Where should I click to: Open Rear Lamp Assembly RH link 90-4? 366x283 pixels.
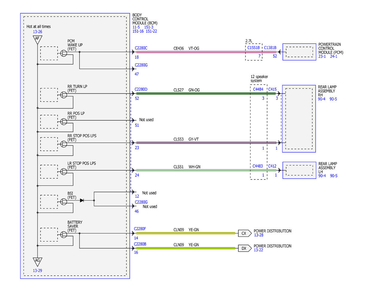coord(322,99)
